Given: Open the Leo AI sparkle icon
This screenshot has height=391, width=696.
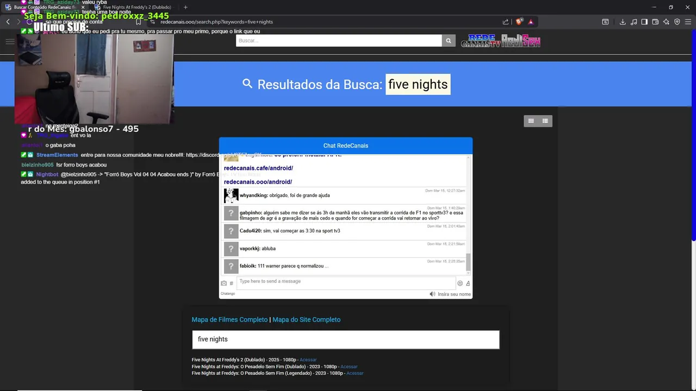Looking at the screenshot, I should tap(666, 22).
